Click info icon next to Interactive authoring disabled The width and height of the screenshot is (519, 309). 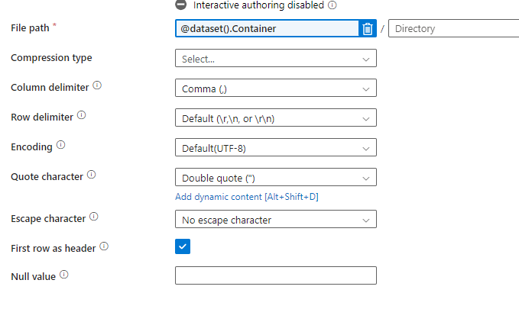point(332,5)
